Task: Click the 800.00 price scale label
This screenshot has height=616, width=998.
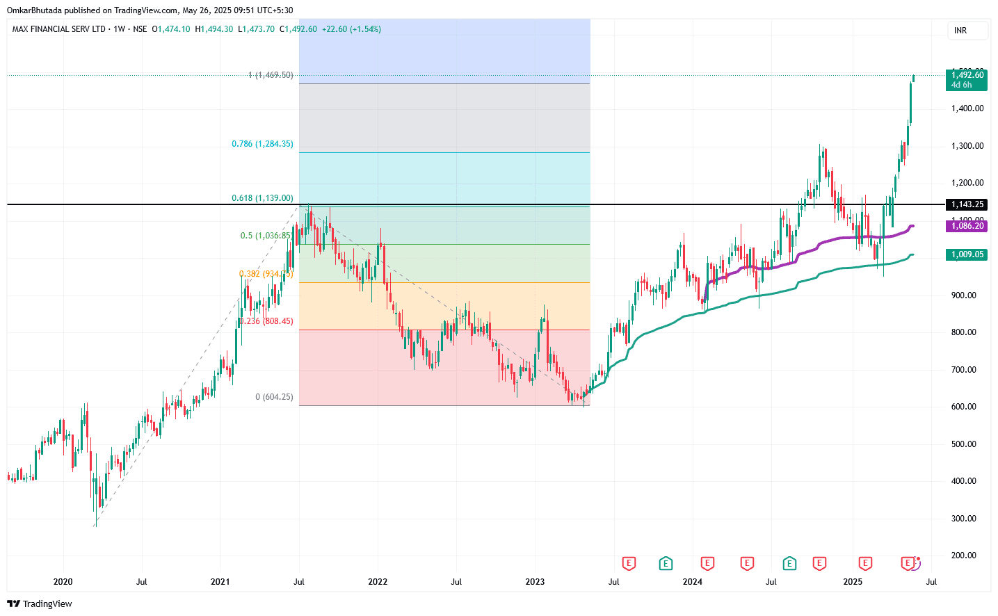Action: (964, 332)
